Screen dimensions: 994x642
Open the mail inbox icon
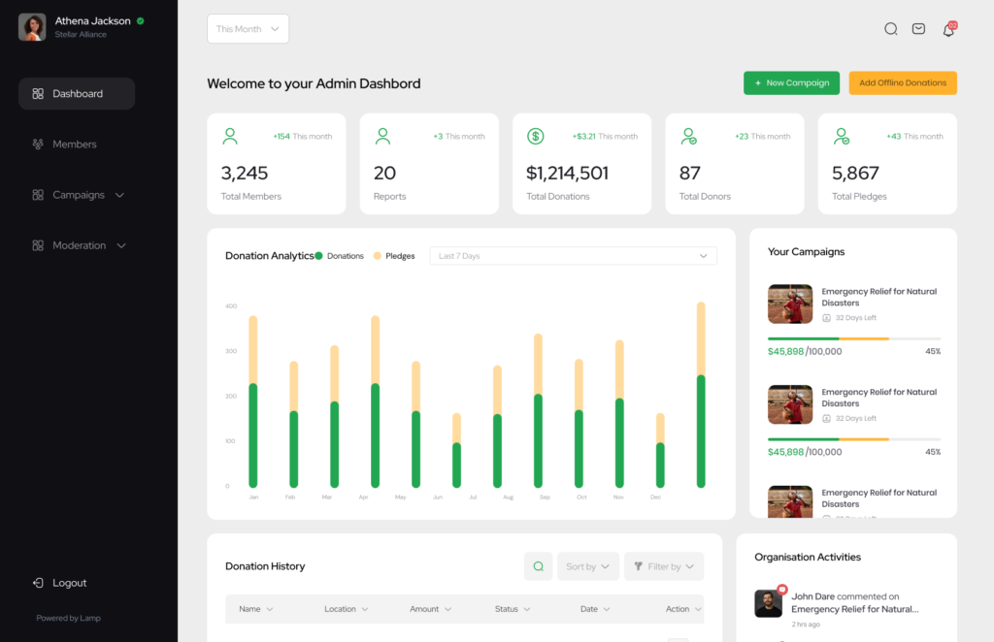coord(918,29)
